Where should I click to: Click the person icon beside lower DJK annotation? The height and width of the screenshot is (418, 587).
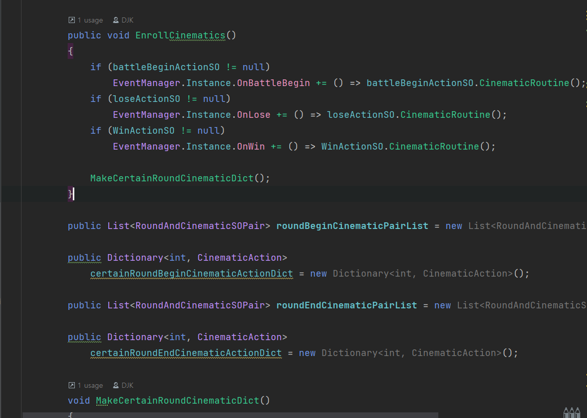[116, 385]
